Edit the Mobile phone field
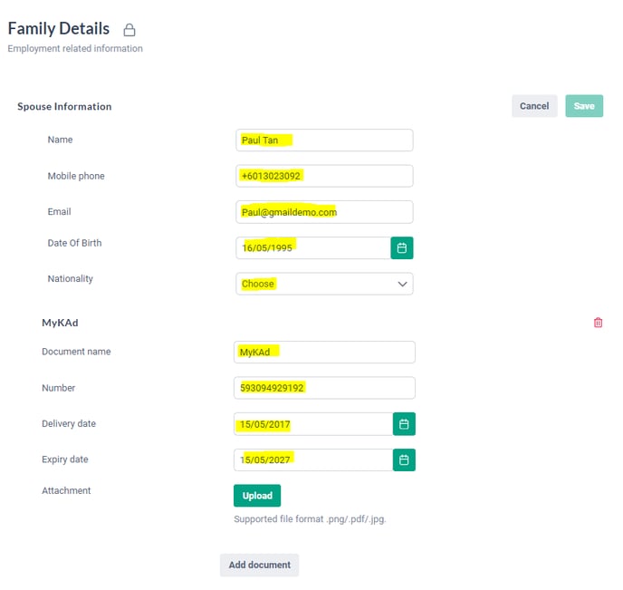This screenshot has width=623, height=590. click(324, 176)
